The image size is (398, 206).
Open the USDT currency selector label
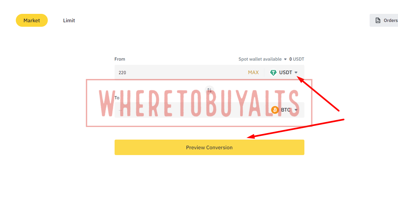[286, 73]
